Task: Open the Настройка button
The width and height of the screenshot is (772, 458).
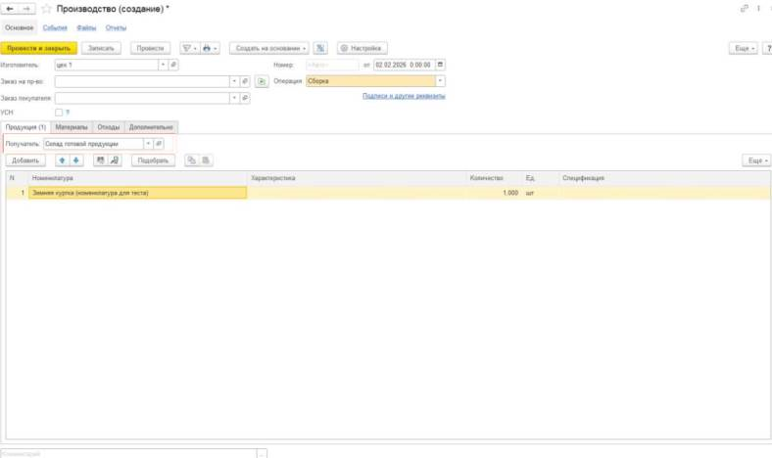Action: pyautogui.click(x=362, y=48)
